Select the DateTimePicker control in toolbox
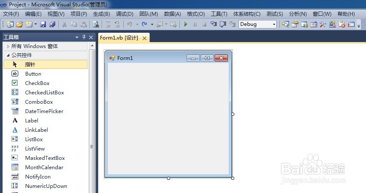This screenshot has width=366, height=193. pyautogui.click(x=45, y=111)
